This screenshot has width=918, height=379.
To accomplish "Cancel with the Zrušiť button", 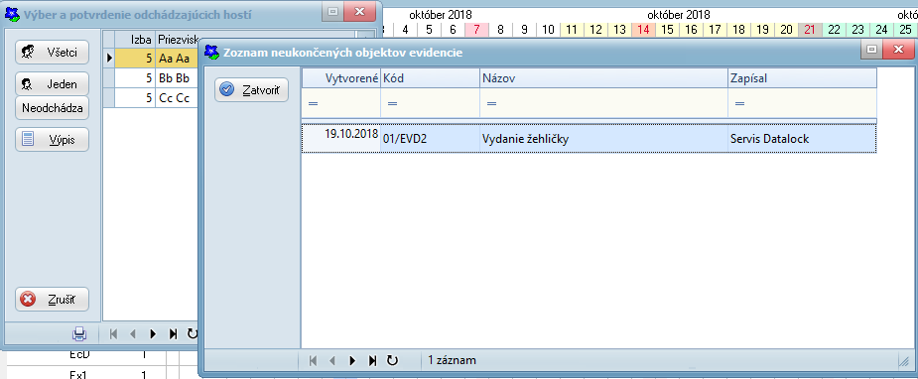I will (52, 300).
